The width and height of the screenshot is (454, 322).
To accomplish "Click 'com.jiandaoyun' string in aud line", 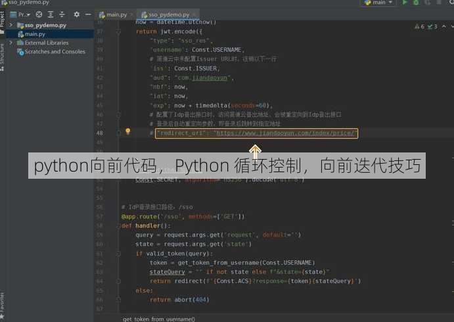I will click(202, 78).
